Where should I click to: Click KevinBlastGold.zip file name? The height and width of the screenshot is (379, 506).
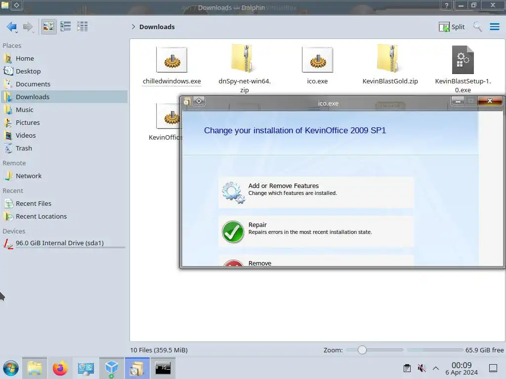[390, 81]
